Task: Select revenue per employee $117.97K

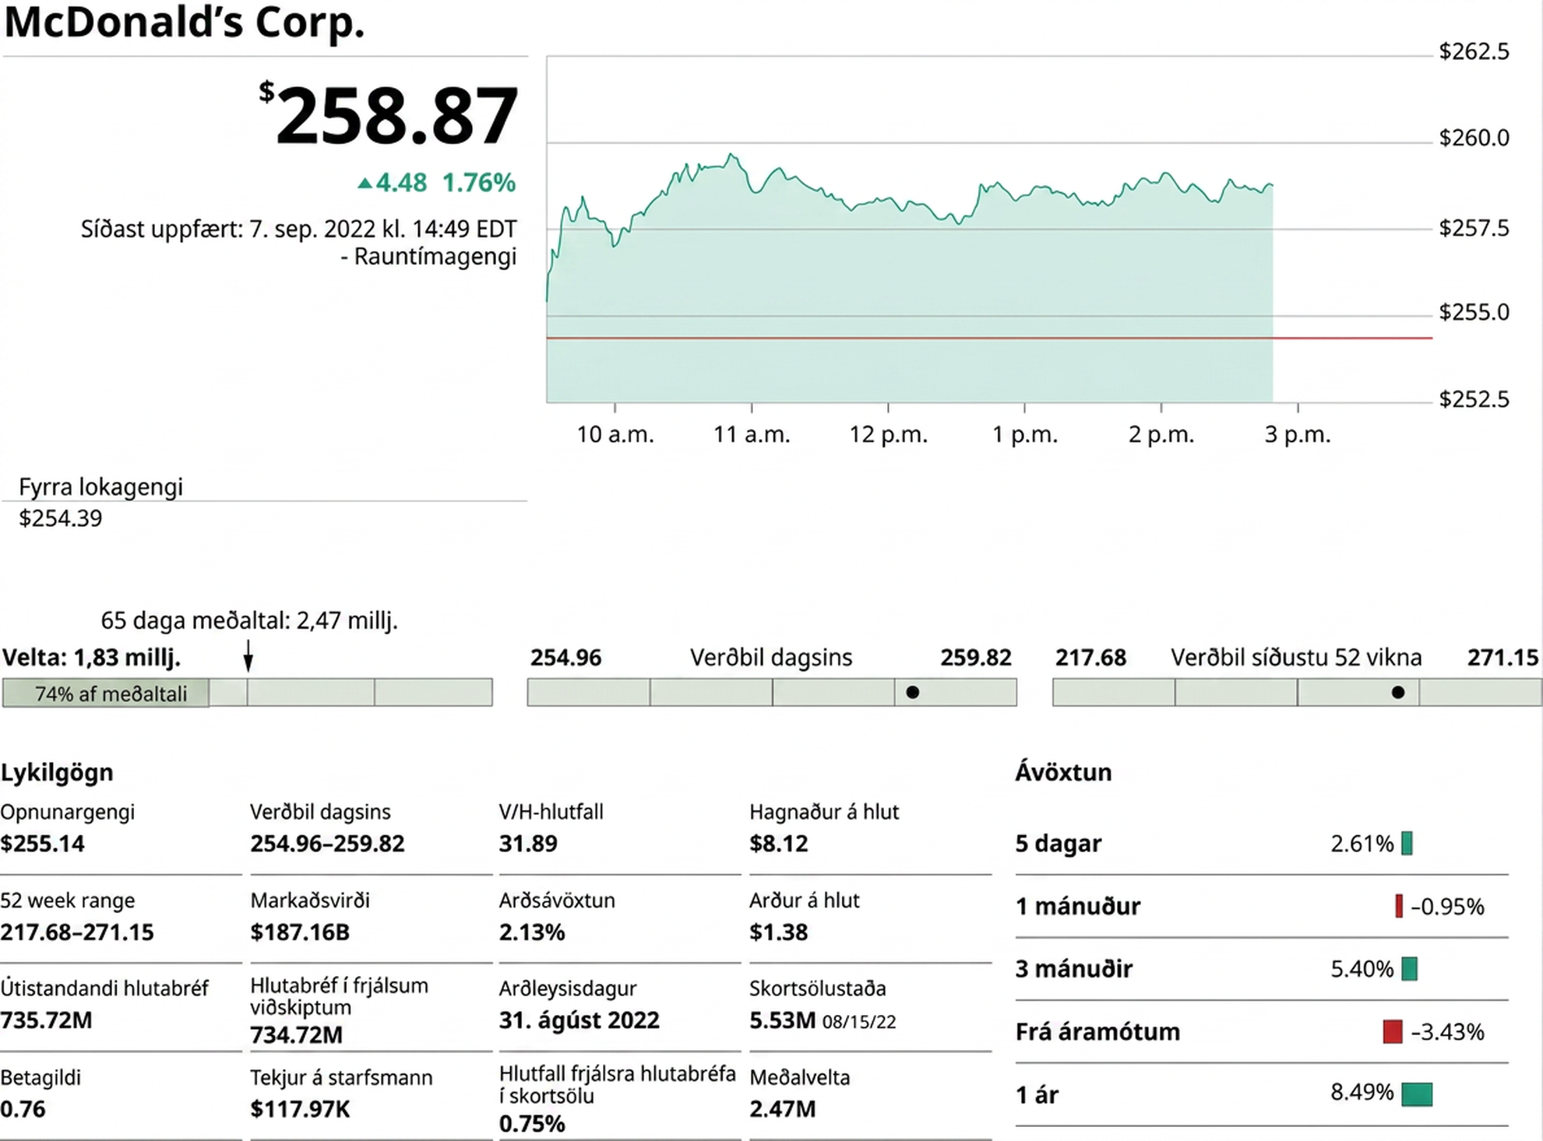Action: [300, 1109]
